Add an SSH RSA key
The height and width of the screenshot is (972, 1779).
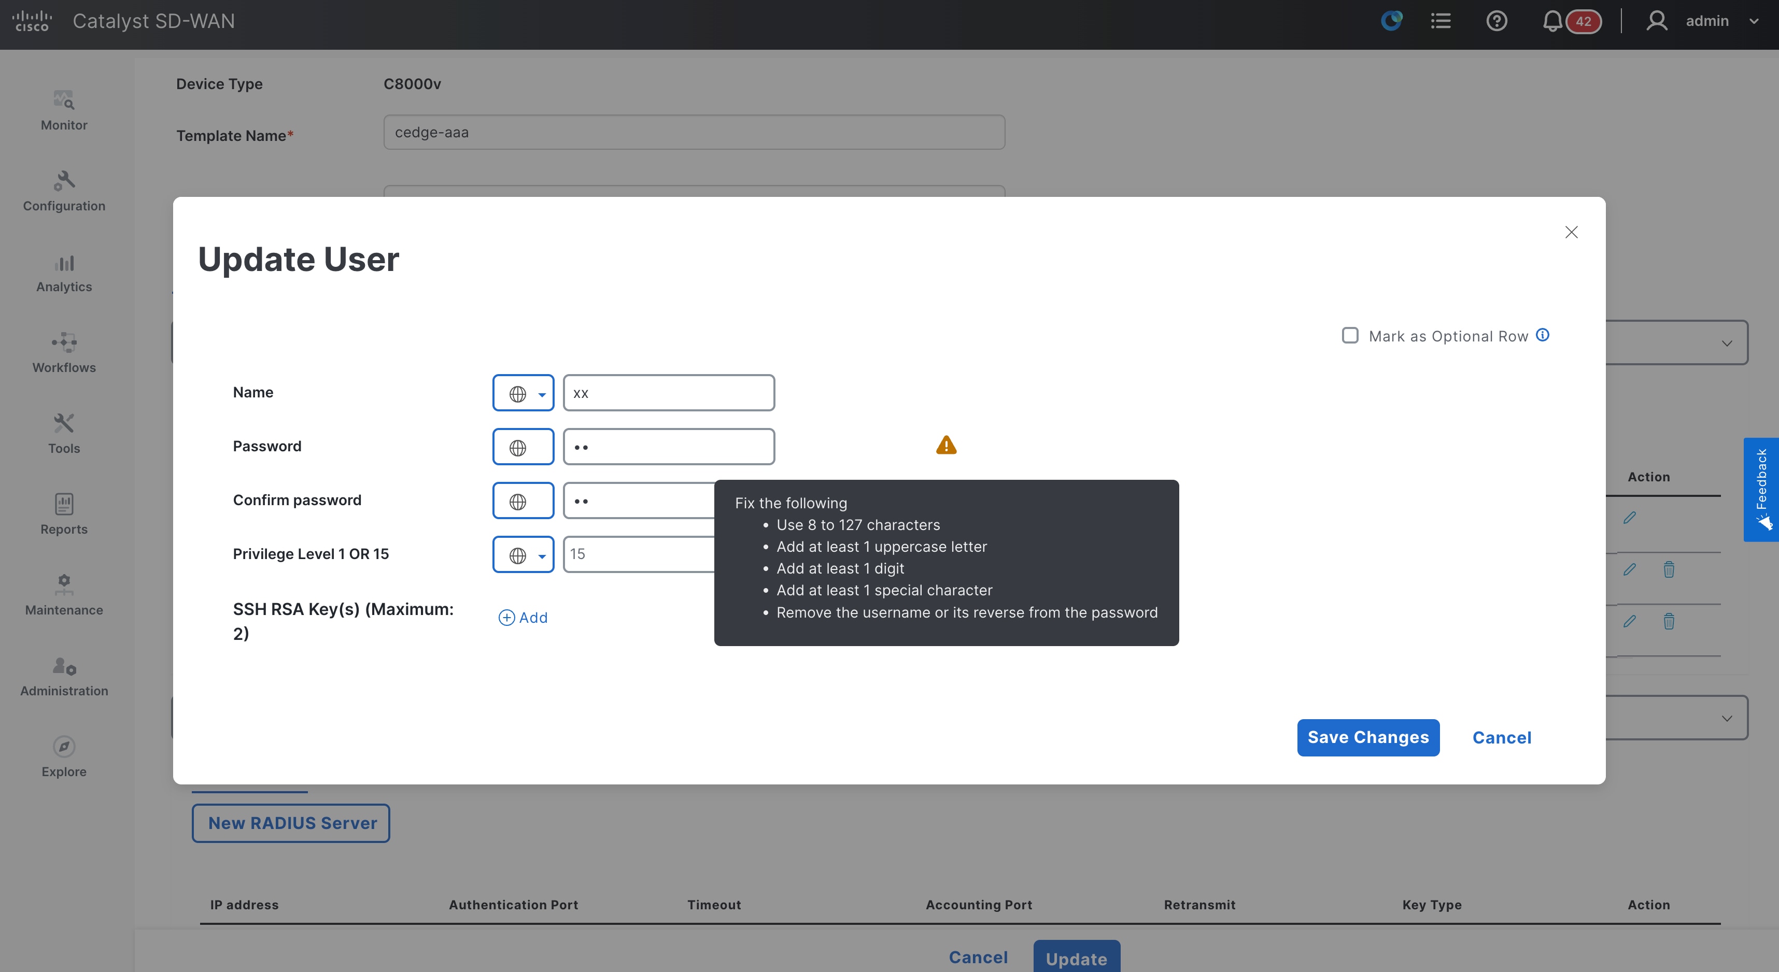pos(523,617)
